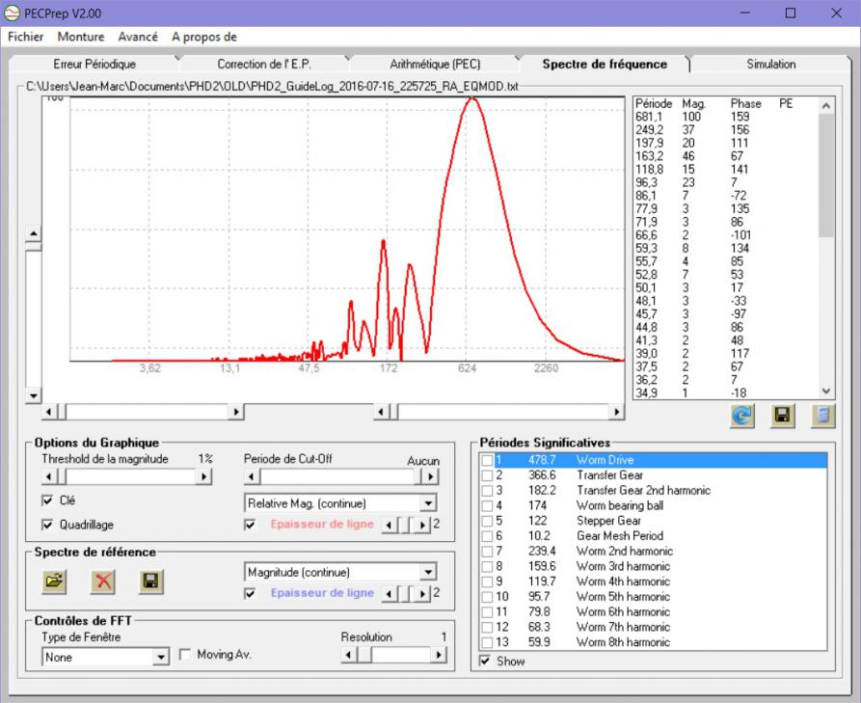The image size is (861, 703).
Task: Switch to the Erreur Périodique tab
Action: tap(94, 65)
